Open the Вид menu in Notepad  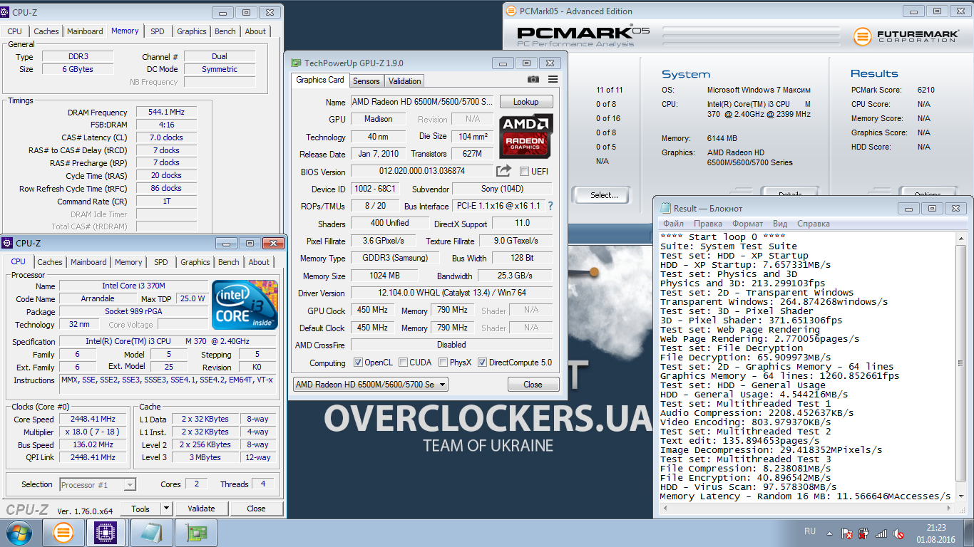tap(780, 224)
